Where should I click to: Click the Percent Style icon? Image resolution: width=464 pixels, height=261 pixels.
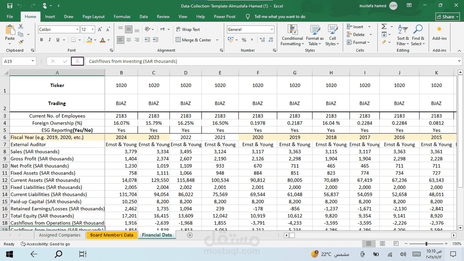click(244, 40)
